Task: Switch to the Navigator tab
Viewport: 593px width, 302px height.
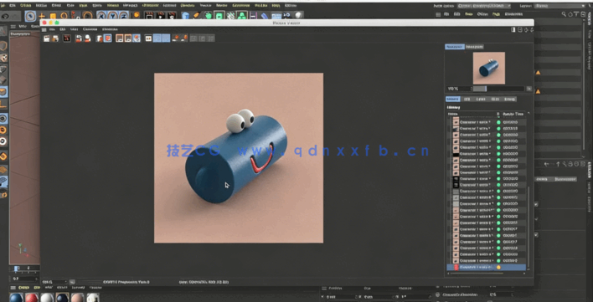Action: (455, 47)
